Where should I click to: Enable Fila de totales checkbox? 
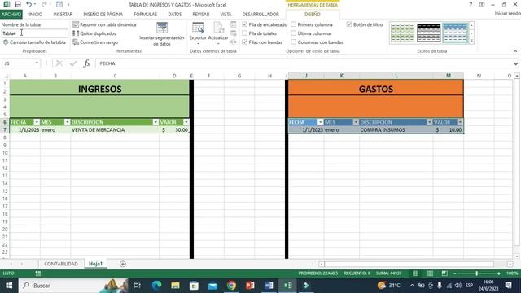click(x=245, y=33)
